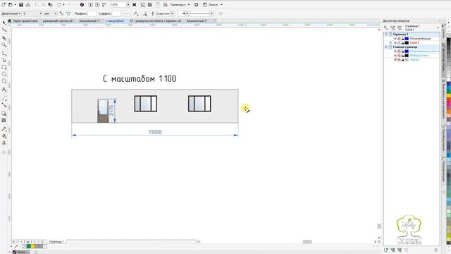Click the Open file folder icon
Viewport: 451px width, 254px height.
pos(11,5)
